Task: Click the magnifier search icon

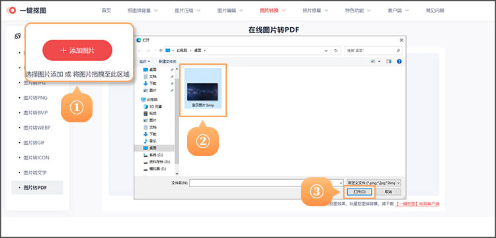Action: point(398,50)
